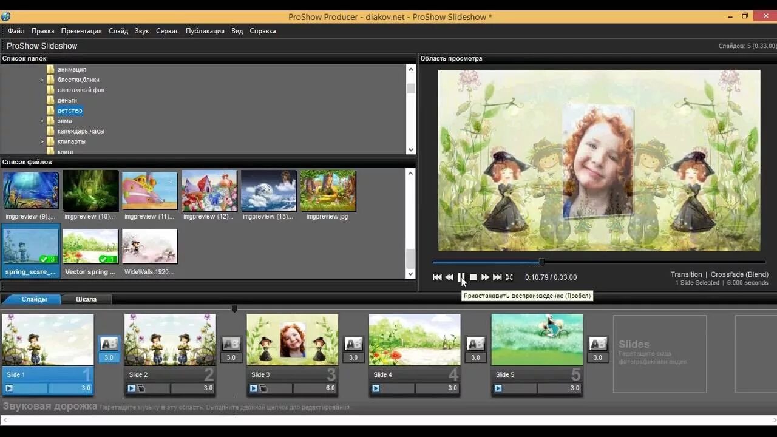Click the play icon on Slide 5

(x=498, y=388)
